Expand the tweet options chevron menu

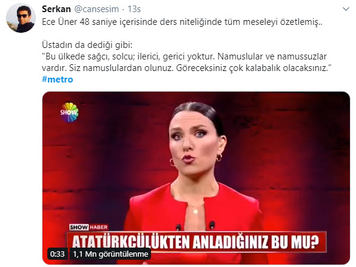346,9
